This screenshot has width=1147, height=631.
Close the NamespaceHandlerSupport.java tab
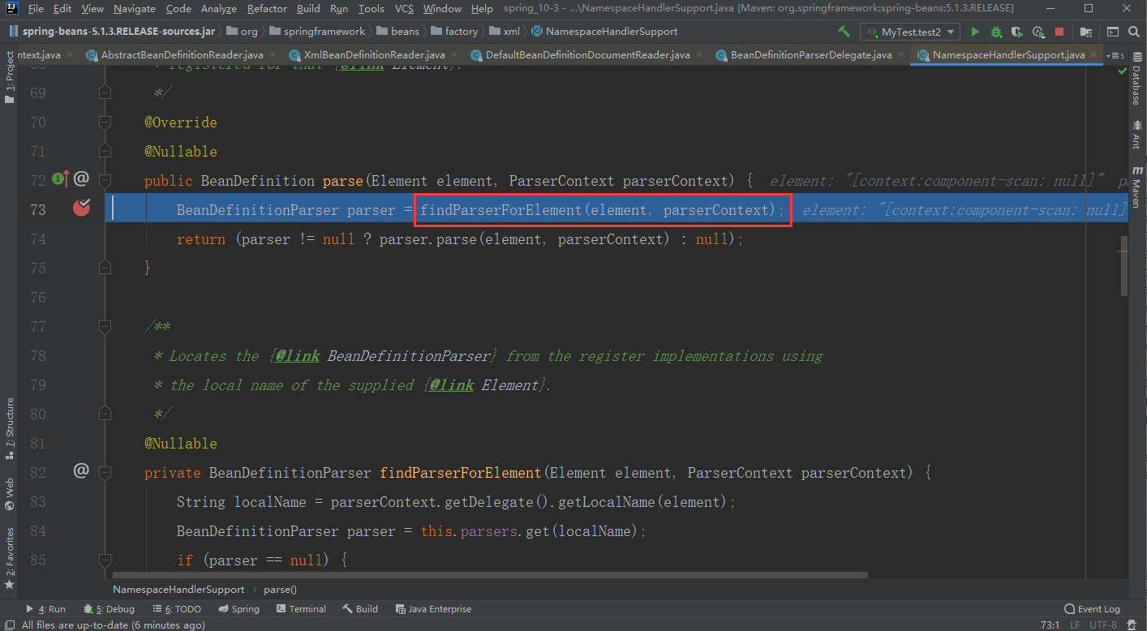pyautogui.click(x=1095, y=55)
